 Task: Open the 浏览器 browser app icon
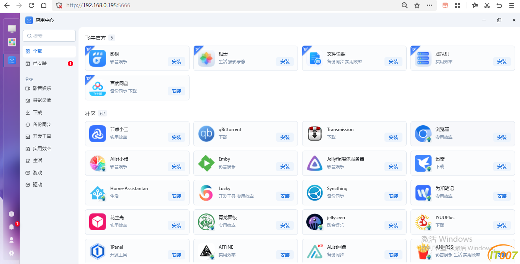423,134
